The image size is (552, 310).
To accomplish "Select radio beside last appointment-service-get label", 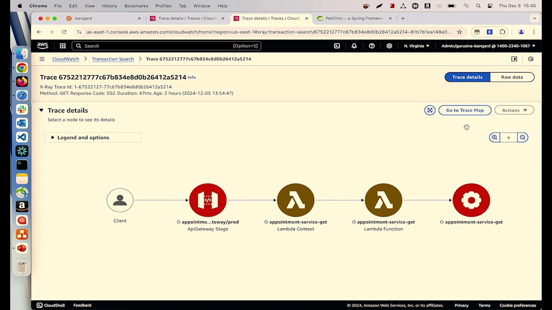I will click(x=442, y=222).
